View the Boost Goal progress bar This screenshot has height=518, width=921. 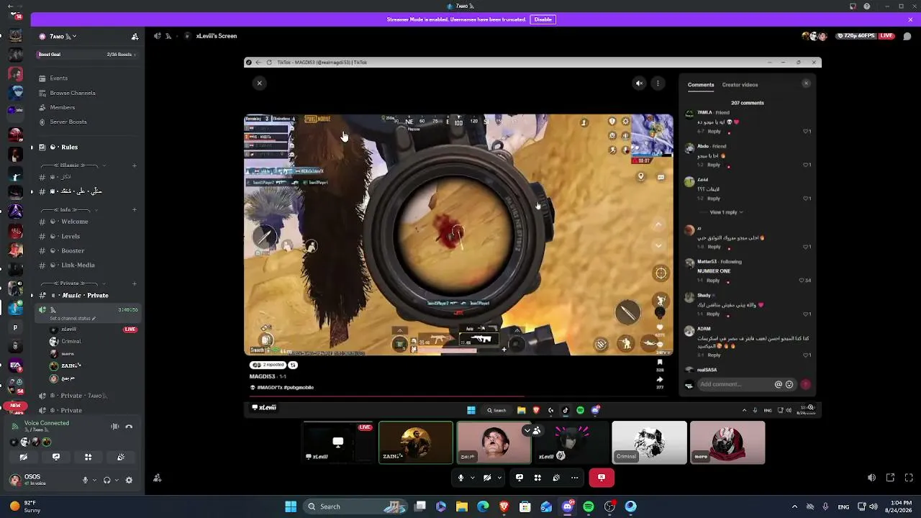tap(87, 55)
